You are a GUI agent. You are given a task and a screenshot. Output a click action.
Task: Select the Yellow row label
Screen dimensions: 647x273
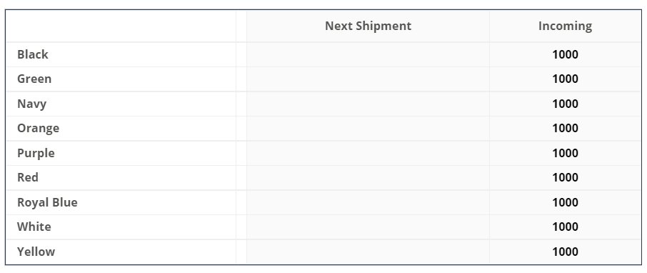(x=36, y=252)
